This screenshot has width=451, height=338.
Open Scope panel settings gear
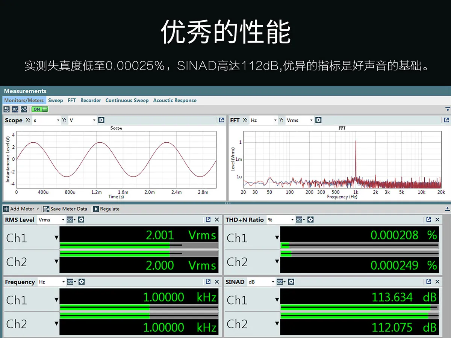pos(101,120)
